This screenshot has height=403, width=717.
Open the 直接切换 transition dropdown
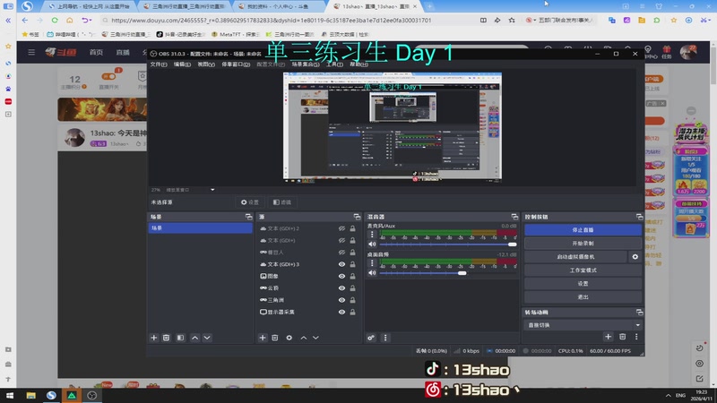(583, 325)
